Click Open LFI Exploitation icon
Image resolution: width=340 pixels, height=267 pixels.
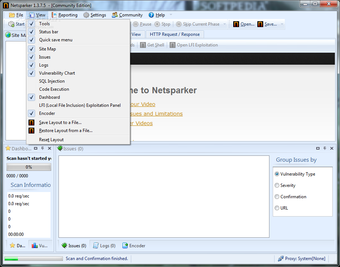[173, 45]
